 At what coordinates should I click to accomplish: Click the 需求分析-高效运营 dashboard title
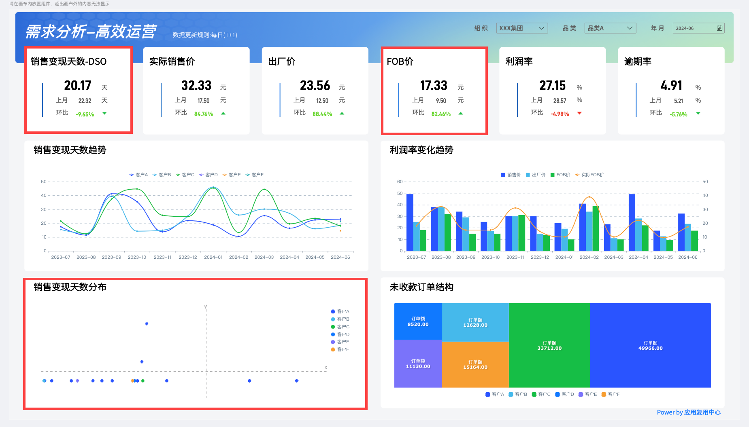point(91,31)
